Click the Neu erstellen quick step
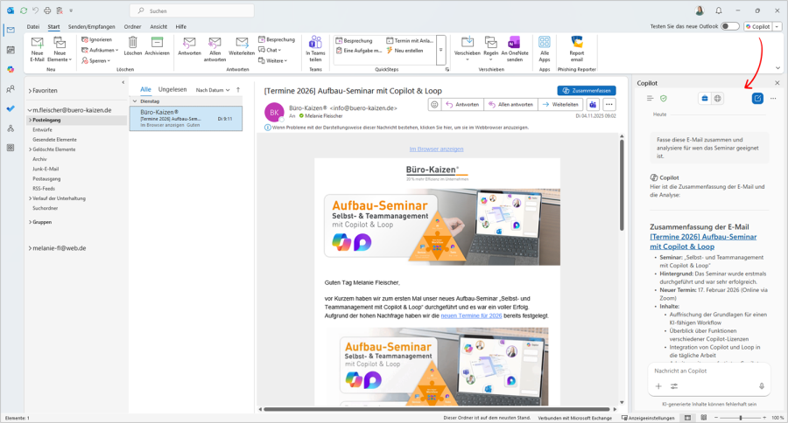Image resolution: width=788 pixels, height=423 pixels. [405, 51]
